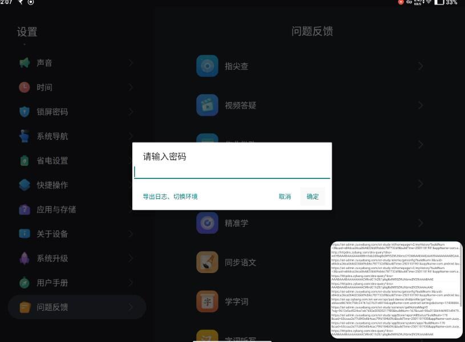Select the 快捷操作 settings entry
465x342 pixels.
click(77, 185)
